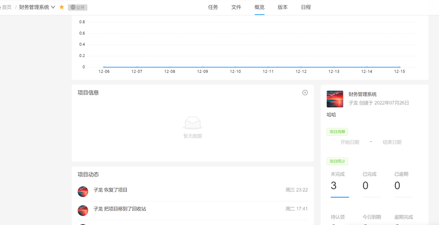Image resolution: width=439 pixels, height=225 pixels.
Task: Click the 公开 globe visibility badge
Action: 78,7
